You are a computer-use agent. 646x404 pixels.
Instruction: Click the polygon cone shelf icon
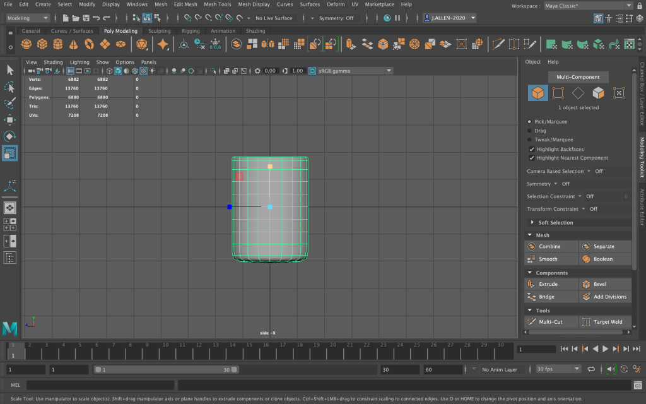[73, 44]
